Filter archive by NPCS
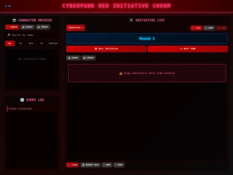The image size is (233, 175). coord(31,44)
